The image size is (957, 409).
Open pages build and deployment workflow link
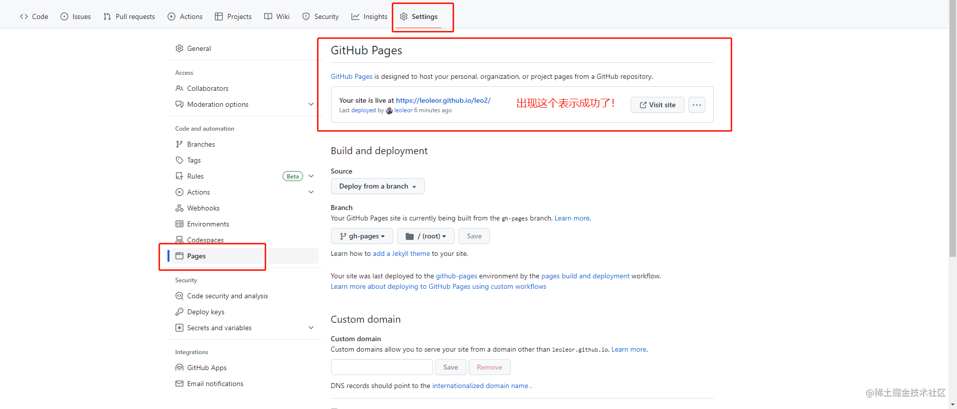(x=585, y=276)
